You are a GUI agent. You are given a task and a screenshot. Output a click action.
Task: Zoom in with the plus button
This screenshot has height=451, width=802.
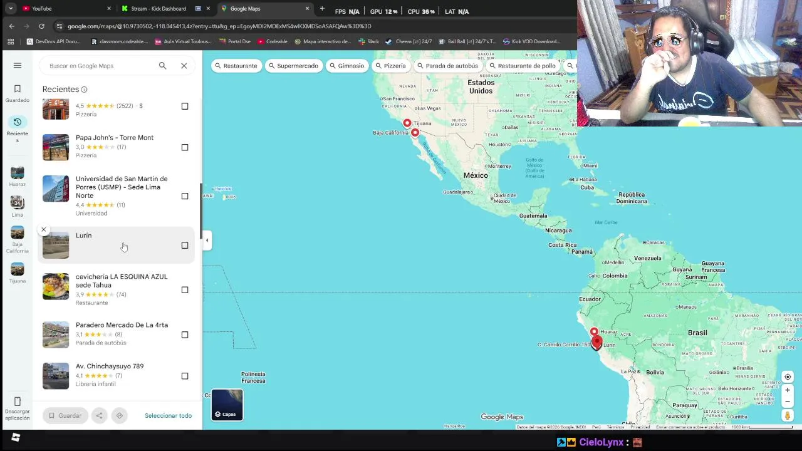click(x=788, y=390)
